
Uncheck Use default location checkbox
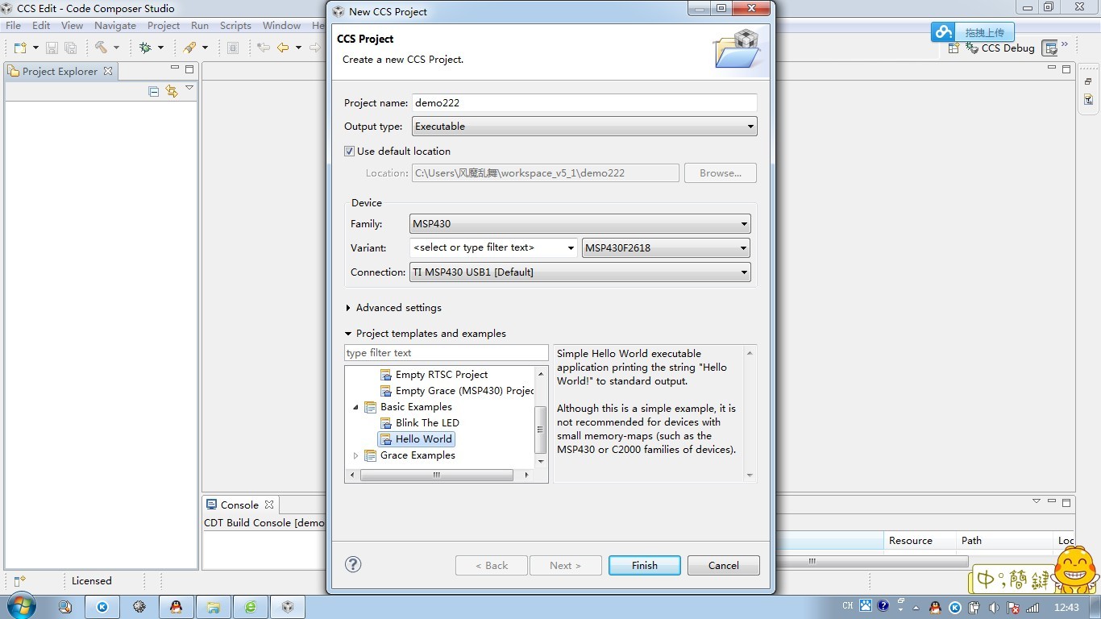(x=349, y=151)
